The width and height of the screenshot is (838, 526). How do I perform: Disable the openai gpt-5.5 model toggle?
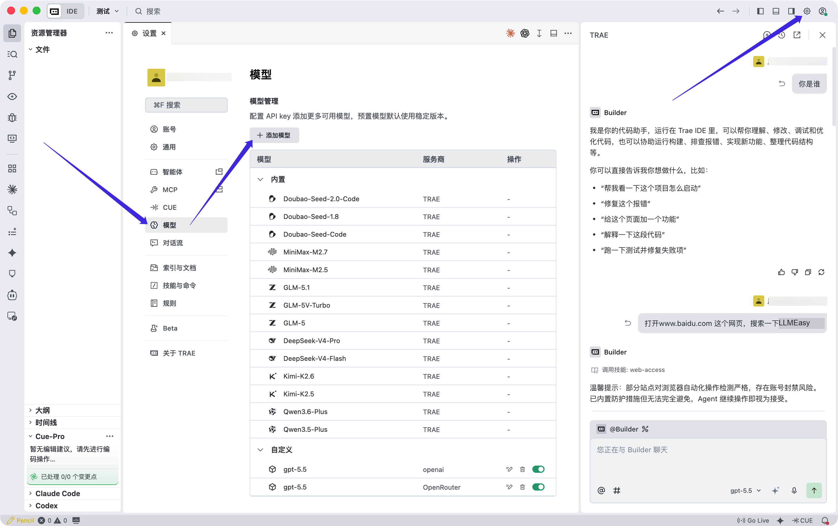(538, 469)
